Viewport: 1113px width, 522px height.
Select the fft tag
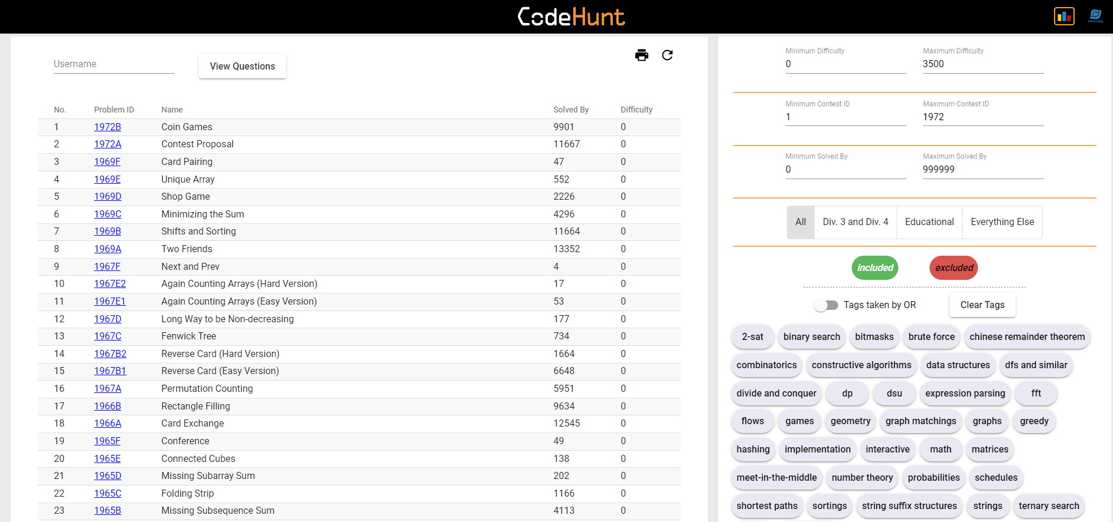(x=1036, y=394)
